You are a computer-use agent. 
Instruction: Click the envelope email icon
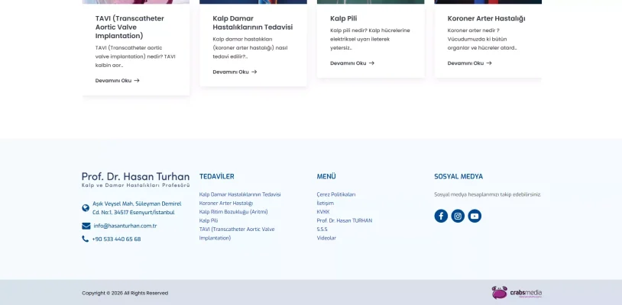coord(86,226)
